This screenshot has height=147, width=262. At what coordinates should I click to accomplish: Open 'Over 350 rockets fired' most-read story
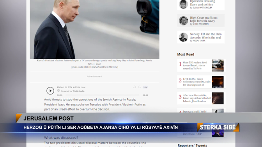point(195,65)
